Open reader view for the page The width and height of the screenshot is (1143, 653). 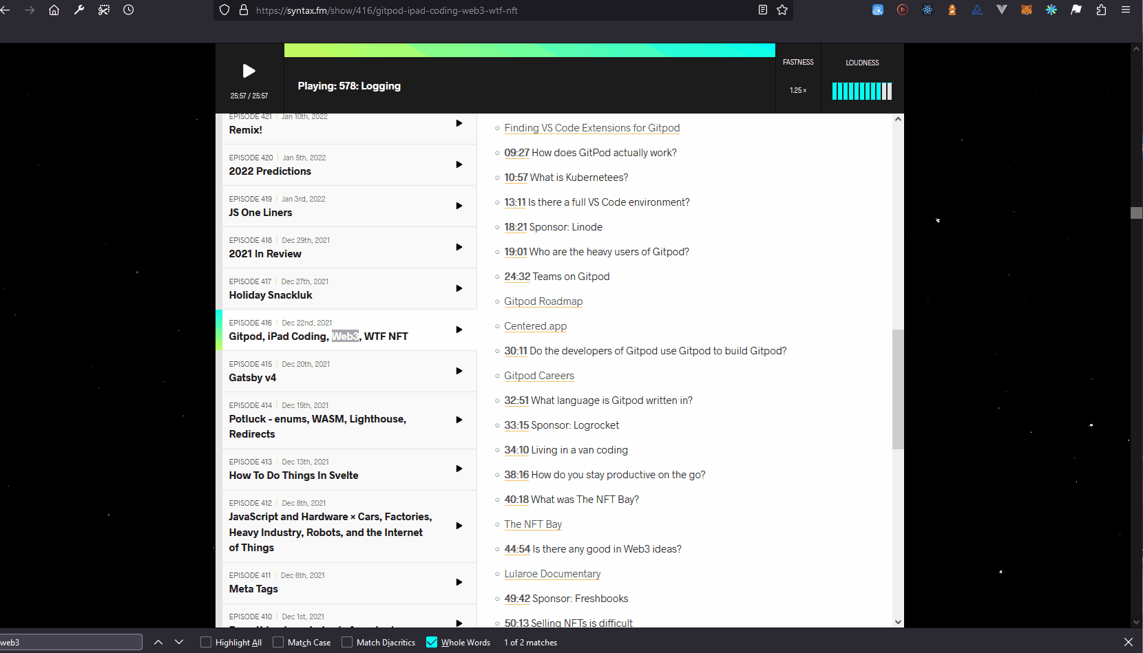(x=763, y=10)
